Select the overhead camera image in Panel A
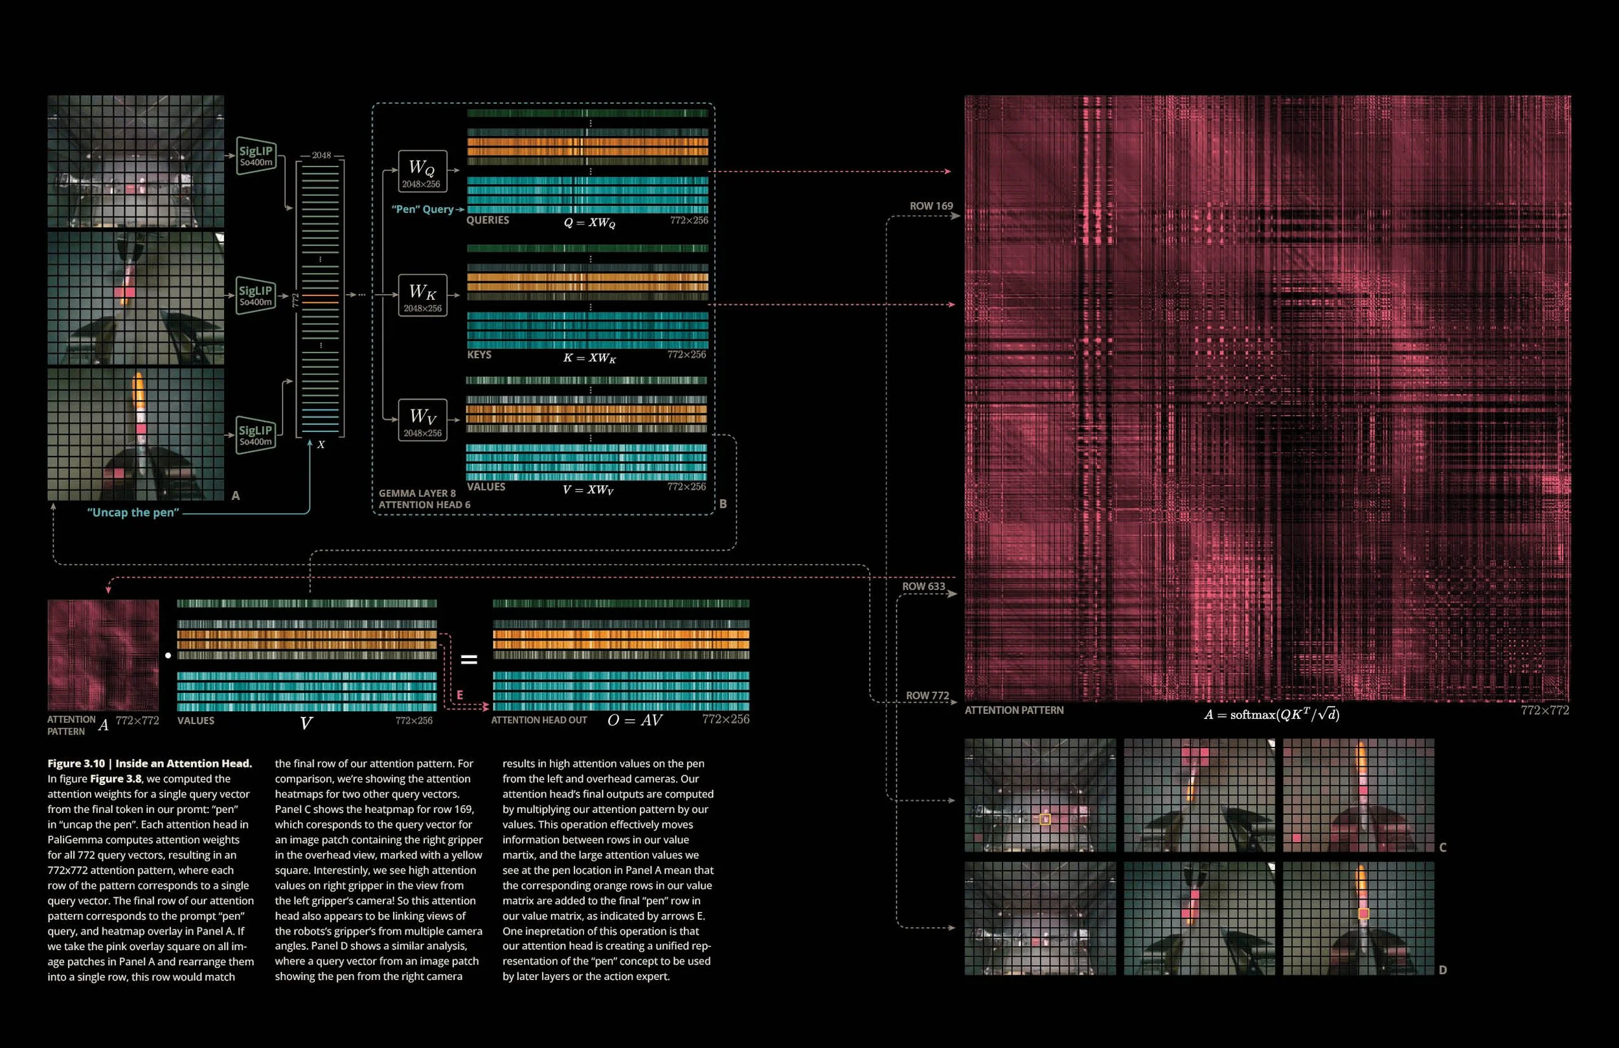 [135, 161]
